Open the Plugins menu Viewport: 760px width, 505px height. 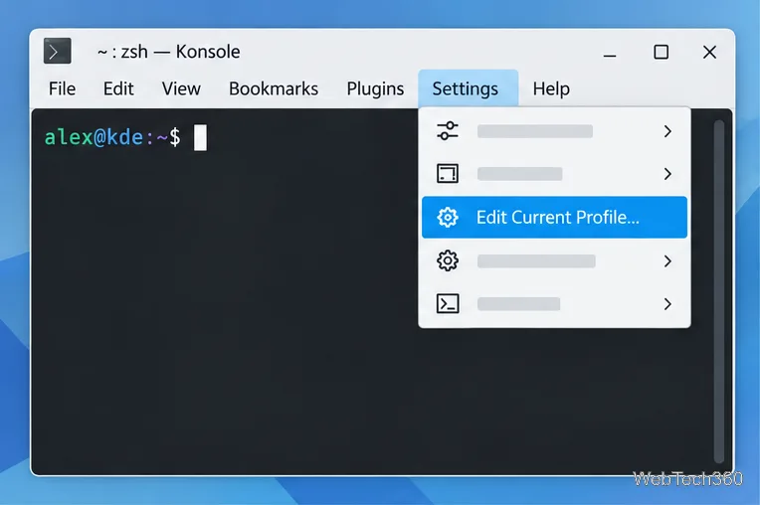coord(375,89)
